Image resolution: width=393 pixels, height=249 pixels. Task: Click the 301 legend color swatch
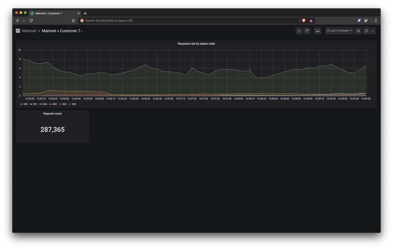[31, 104]
